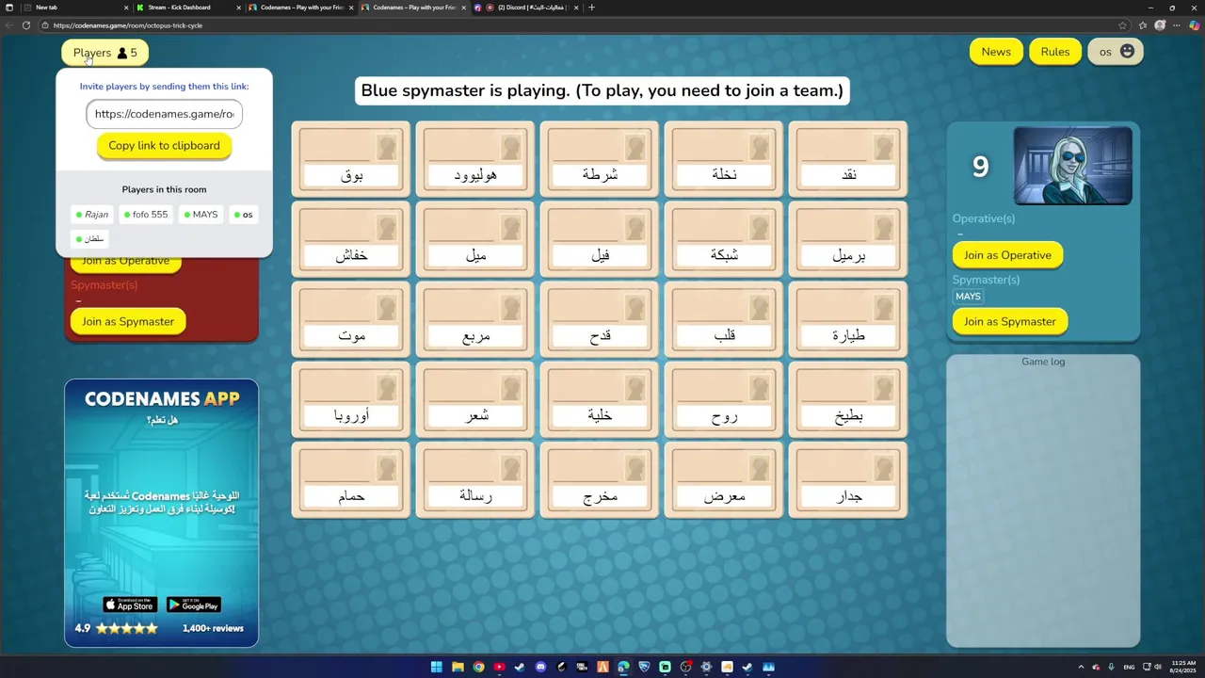The height and width of the screenshot is (678, 1205).
Task: Click the browser reload button
Action: [25, 25]
